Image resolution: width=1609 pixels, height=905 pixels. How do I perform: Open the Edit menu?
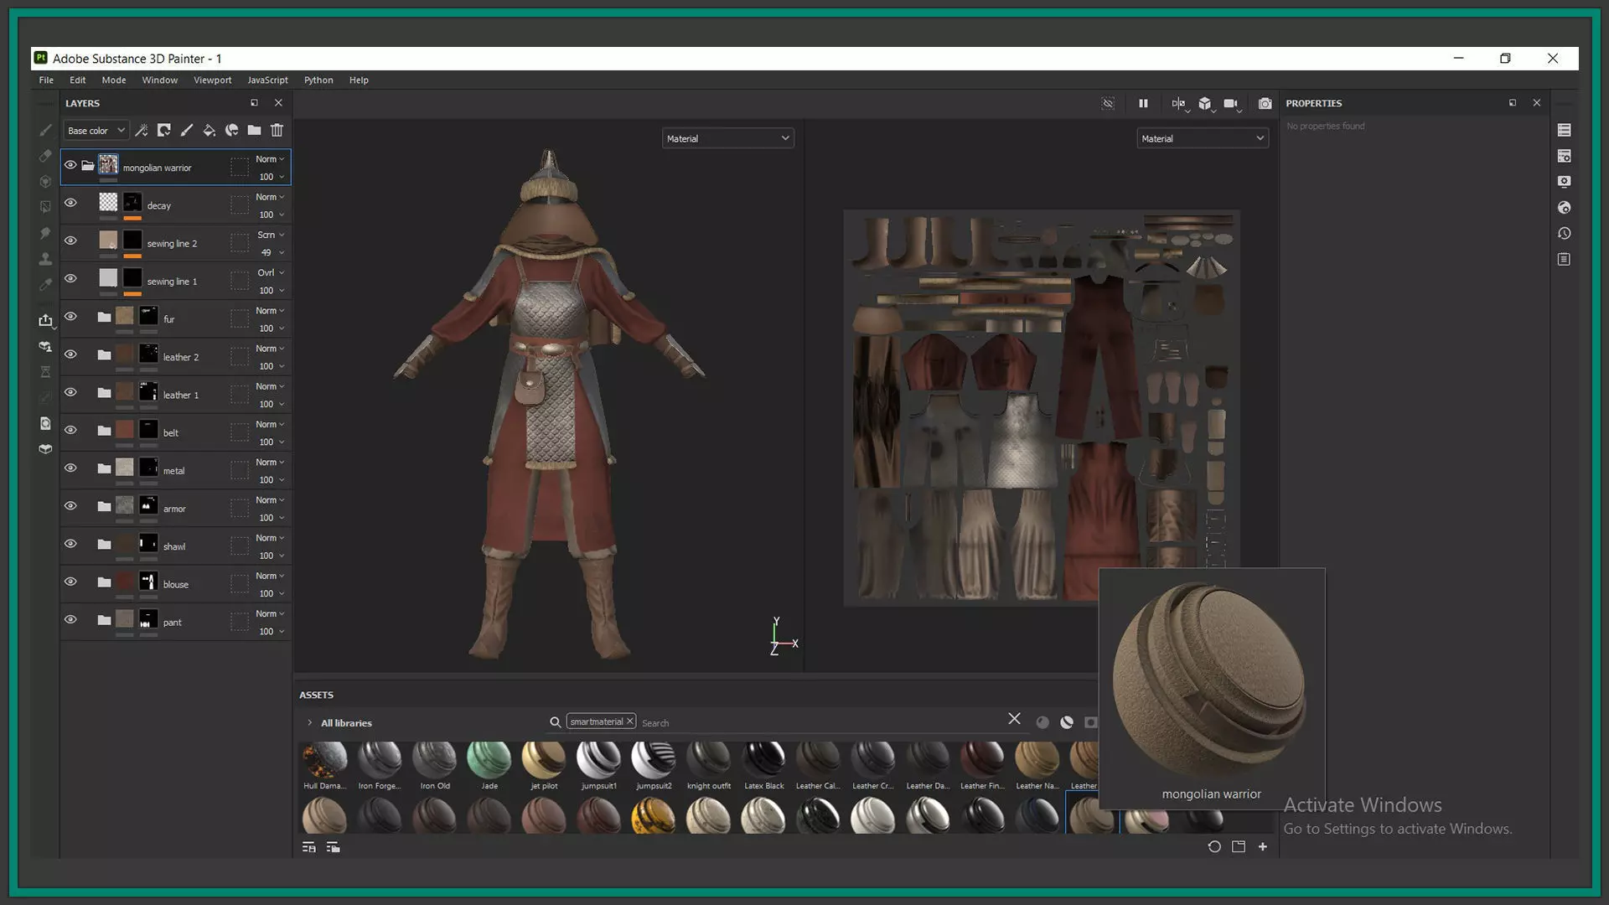[x=77, y=80]
